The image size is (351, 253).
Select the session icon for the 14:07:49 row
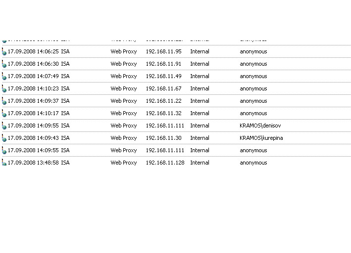point(4,76)
